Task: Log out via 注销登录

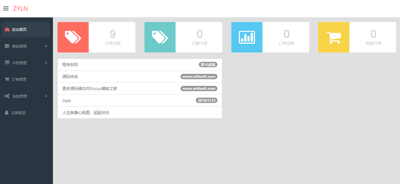Action: coord(18,112)
